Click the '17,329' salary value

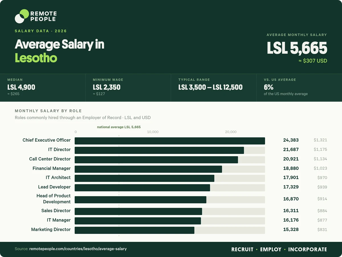pos(291,187)
